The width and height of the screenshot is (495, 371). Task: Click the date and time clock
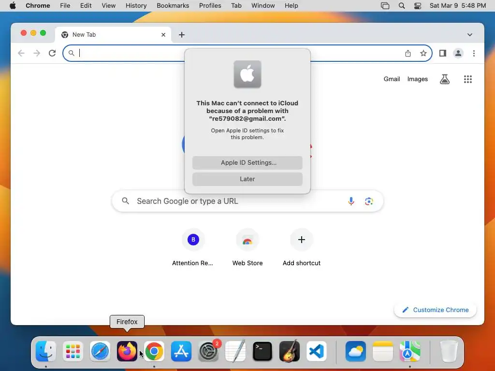coord(458,6)
